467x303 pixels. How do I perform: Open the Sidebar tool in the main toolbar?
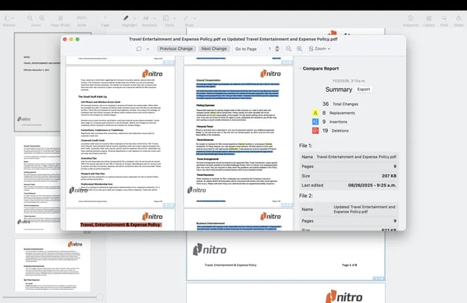point(7,18)
